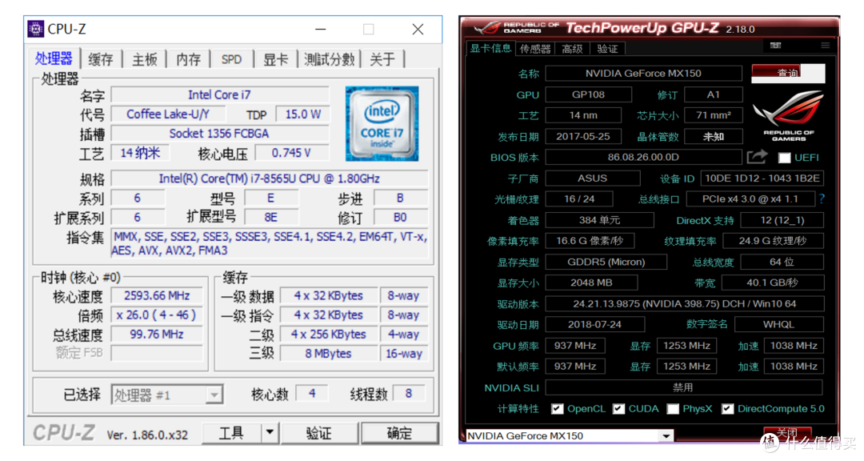Click the 发布日期 value 2017-05-25
864x461 pixels.
(x=583, y=136)
